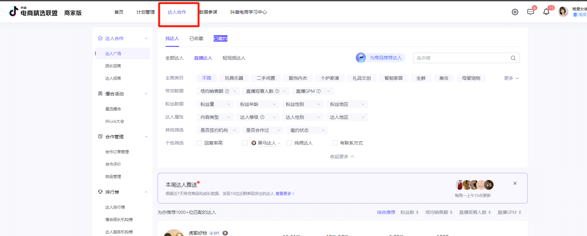587x236 pixels.
Task: Click the help icon next to 直播观看人数 filter
Action: (x=277, y=91)
